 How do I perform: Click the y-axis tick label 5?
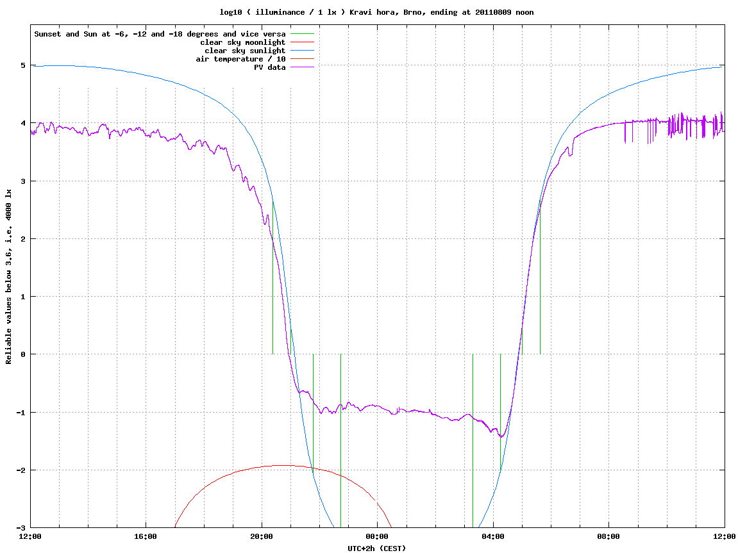(x=23, y=65)
